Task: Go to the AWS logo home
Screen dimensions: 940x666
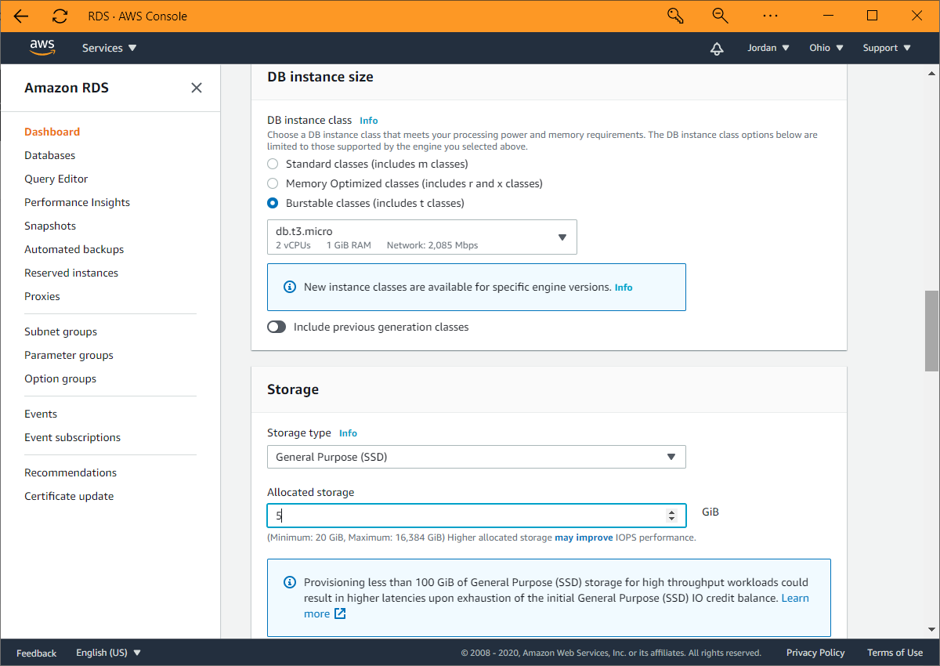Action: tap(42, 47)
